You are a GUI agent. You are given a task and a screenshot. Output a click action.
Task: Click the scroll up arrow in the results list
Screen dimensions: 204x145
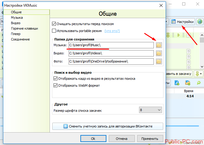202,35
